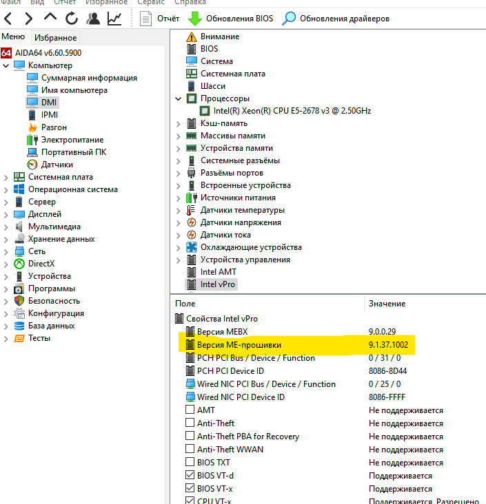Open the Справка menu
This screenshot has width=486, height=504.
(190, 3)
